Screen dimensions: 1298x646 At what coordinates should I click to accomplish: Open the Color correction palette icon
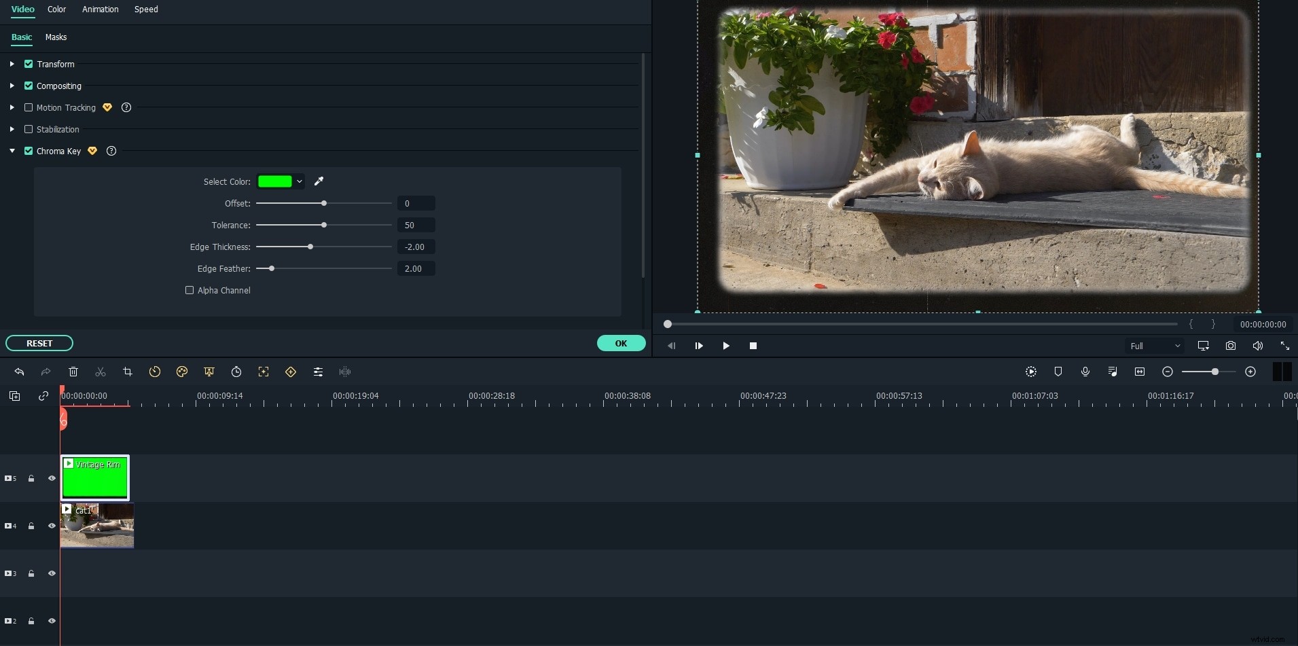pos(181,372)
